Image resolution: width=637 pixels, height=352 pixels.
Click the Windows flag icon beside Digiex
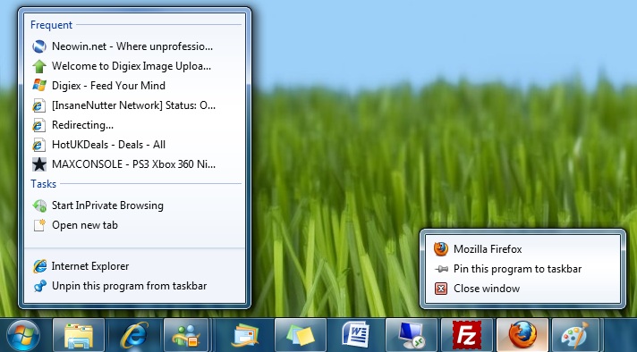pyautogui.click(x=39, y=86)
